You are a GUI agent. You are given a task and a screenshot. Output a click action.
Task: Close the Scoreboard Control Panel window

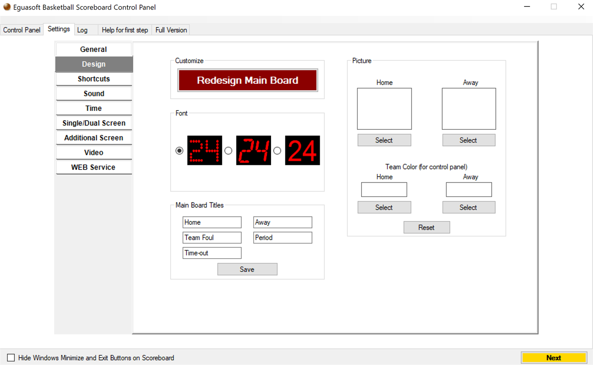pos(581,7)
